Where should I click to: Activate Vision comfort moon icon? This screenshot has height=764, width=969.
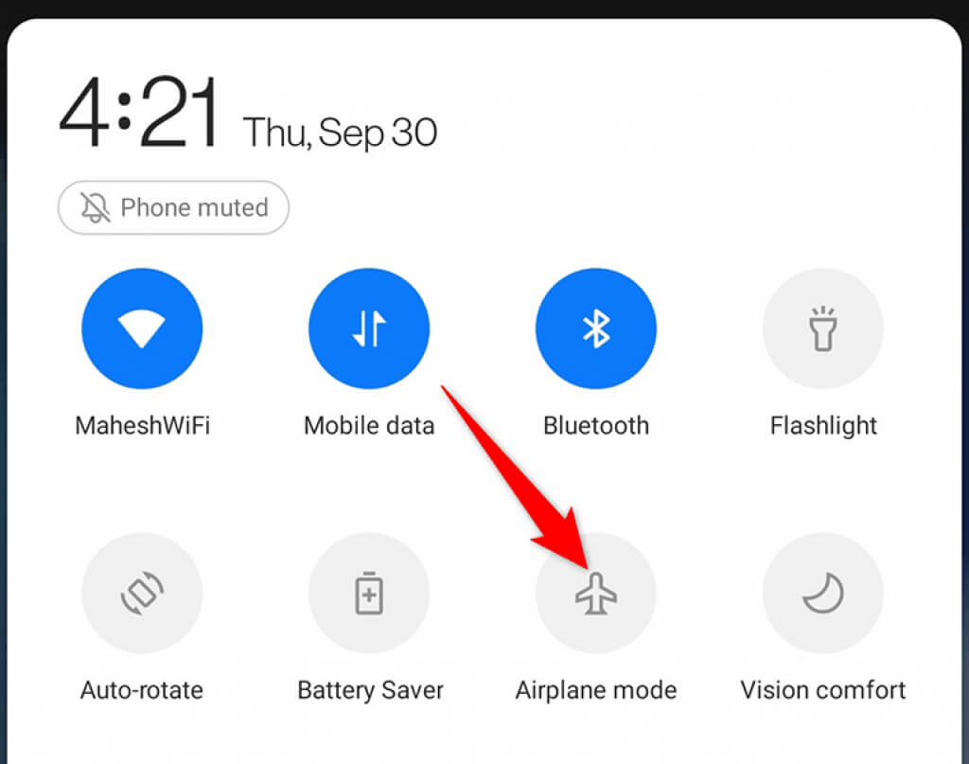point(822,593)
